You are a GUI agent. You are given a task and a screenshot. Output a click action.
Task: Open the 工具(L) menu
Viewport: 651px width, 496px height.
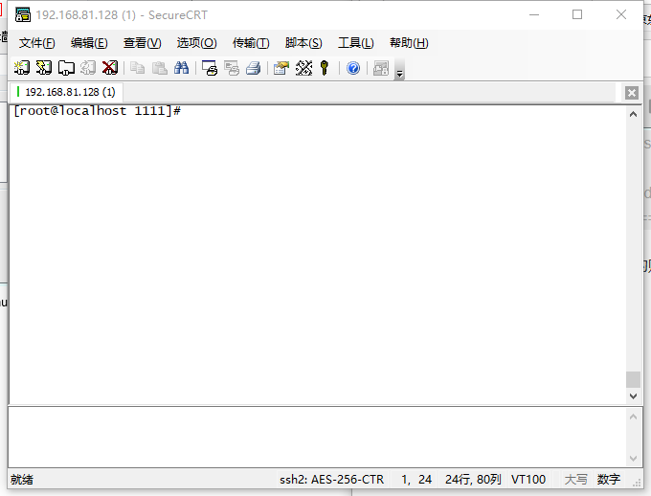(x=356, y=43)
